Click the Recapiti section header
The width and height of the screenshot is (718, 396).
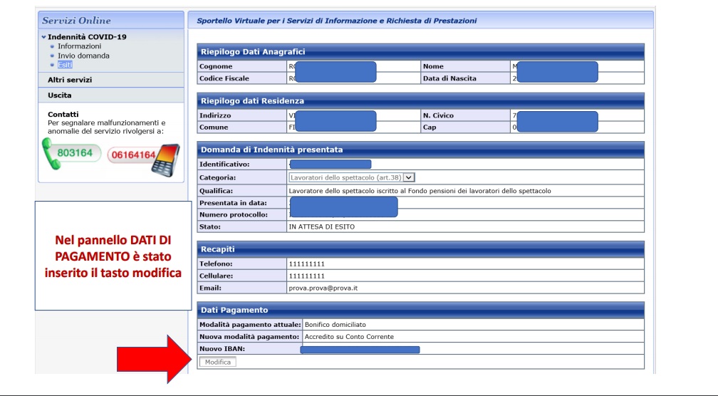click(x=420, y=249)
